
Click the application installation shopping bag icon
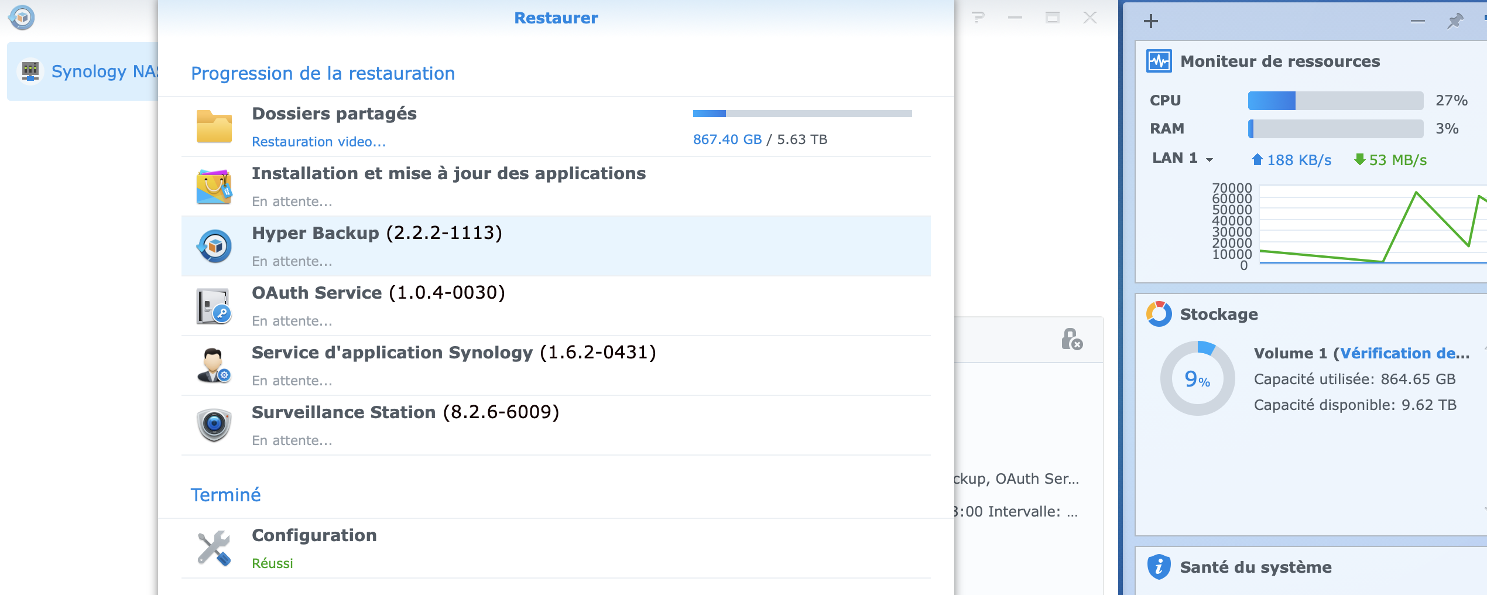pos(214,186)
